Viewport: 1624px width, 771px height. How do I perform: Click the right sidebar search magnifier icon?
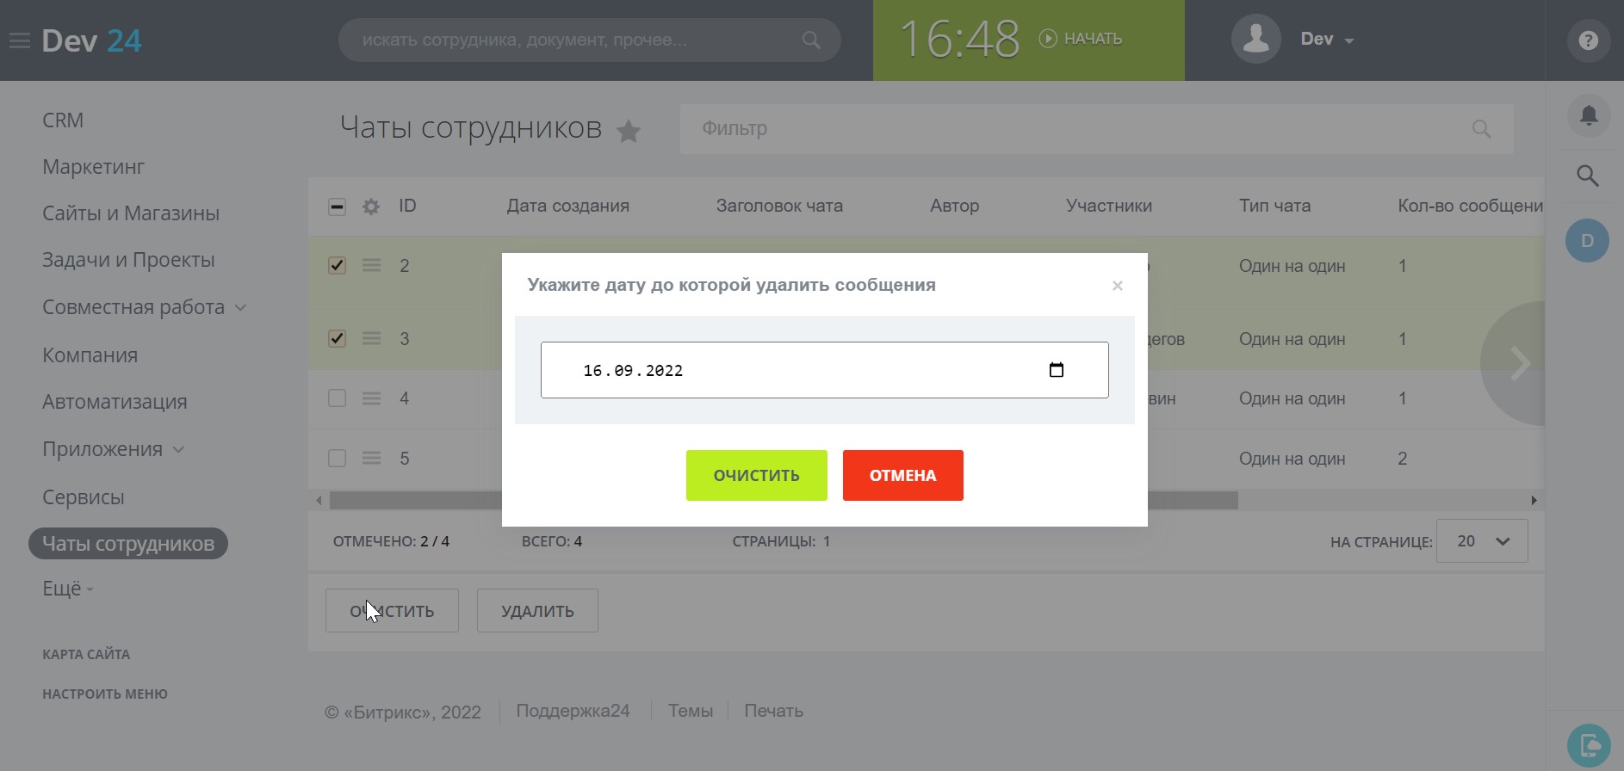coord(1588,176)
